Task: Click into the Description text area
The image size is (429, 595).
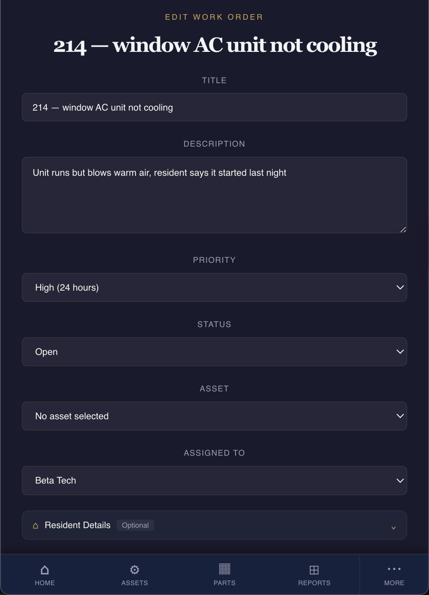Action: 214,195
